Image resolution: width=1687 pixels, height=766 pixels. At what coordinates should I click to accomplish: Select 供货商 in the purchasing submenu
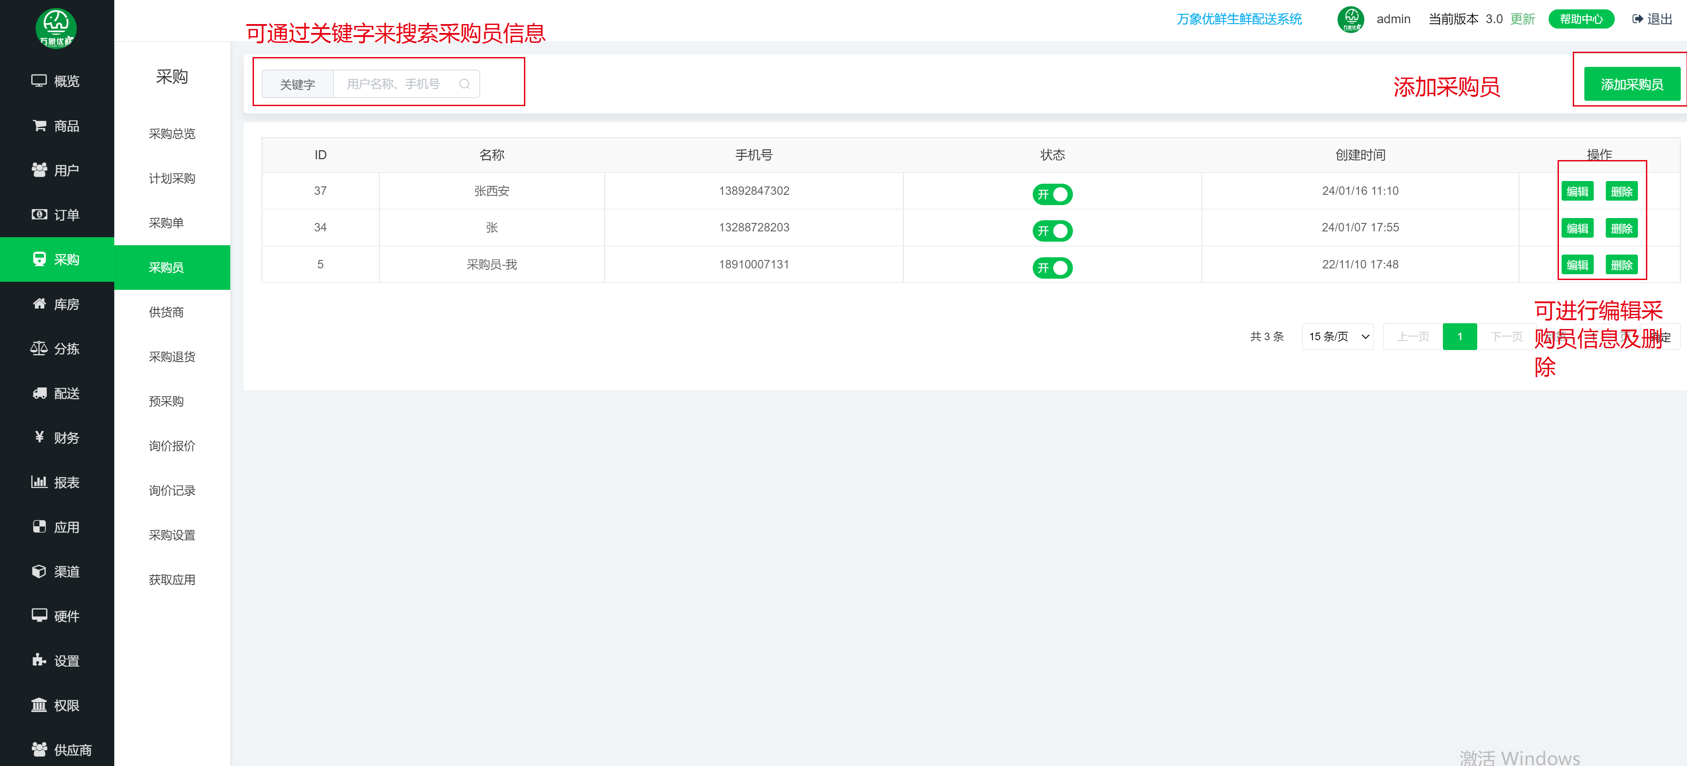166,312
